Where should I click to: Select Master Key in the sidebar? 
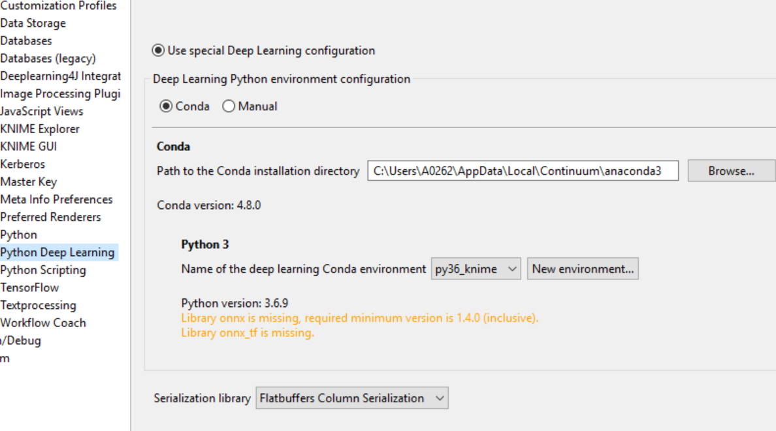[x=28, y=182]
